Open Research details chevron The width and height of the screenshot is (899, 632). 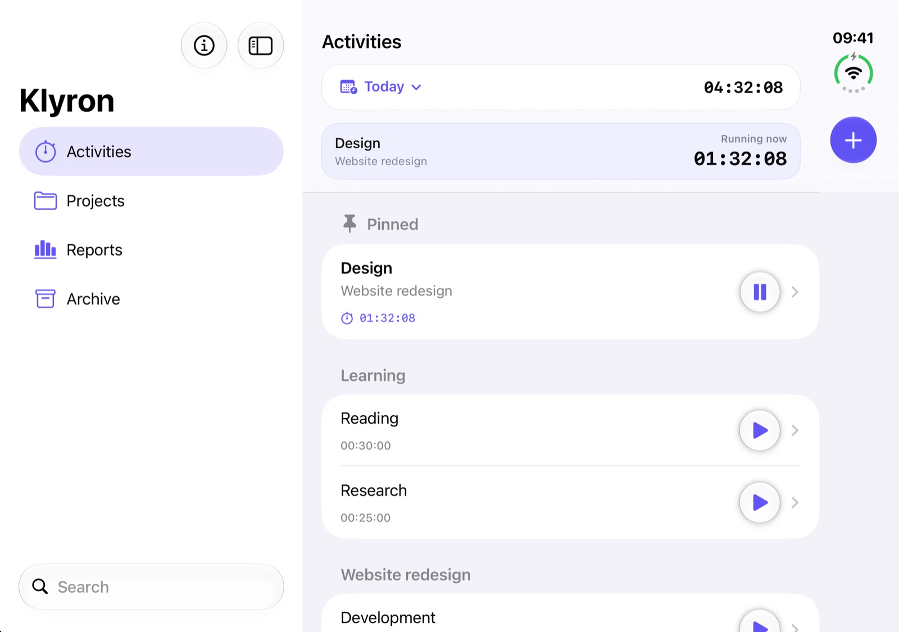tap(795, 502)
